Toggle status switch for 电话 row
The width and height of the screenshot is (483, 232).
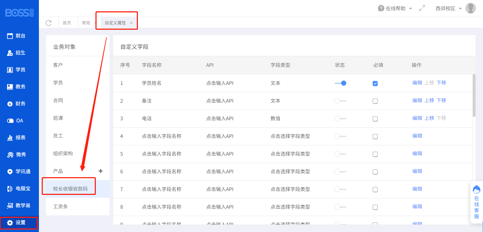pos(341,118)
